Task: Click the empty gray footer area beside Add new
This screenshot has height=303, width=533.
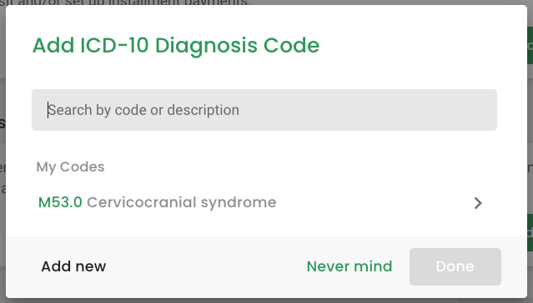Action: click(204, 266)
